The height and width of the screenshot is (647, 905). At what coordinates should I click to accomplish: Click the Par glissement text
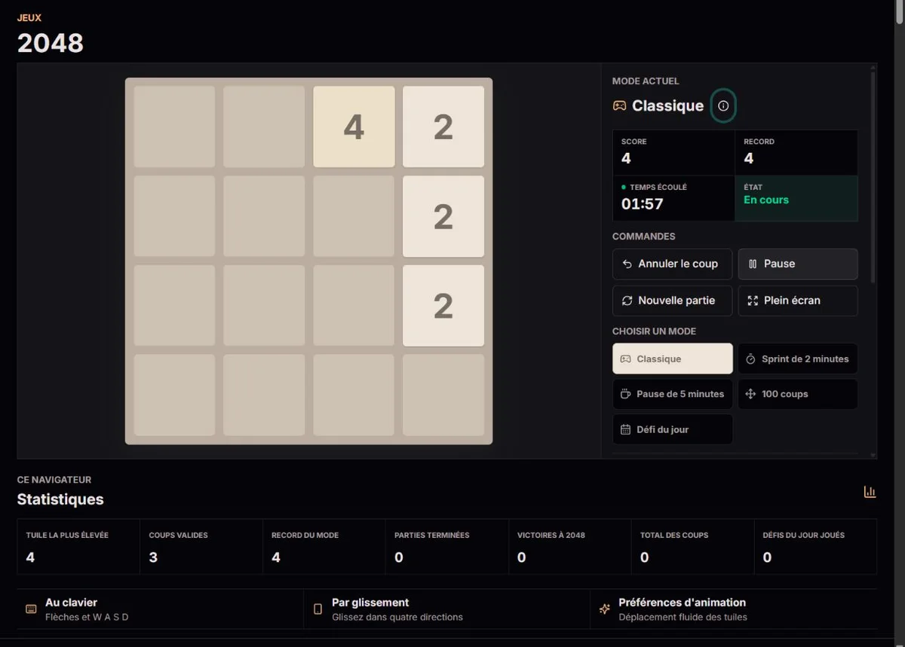tap(370, 603)
